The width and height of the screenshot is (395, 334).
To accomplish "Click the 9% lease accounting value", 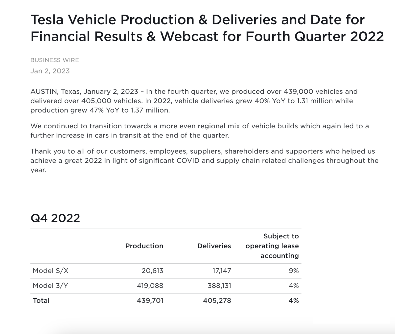I will 294,271.
